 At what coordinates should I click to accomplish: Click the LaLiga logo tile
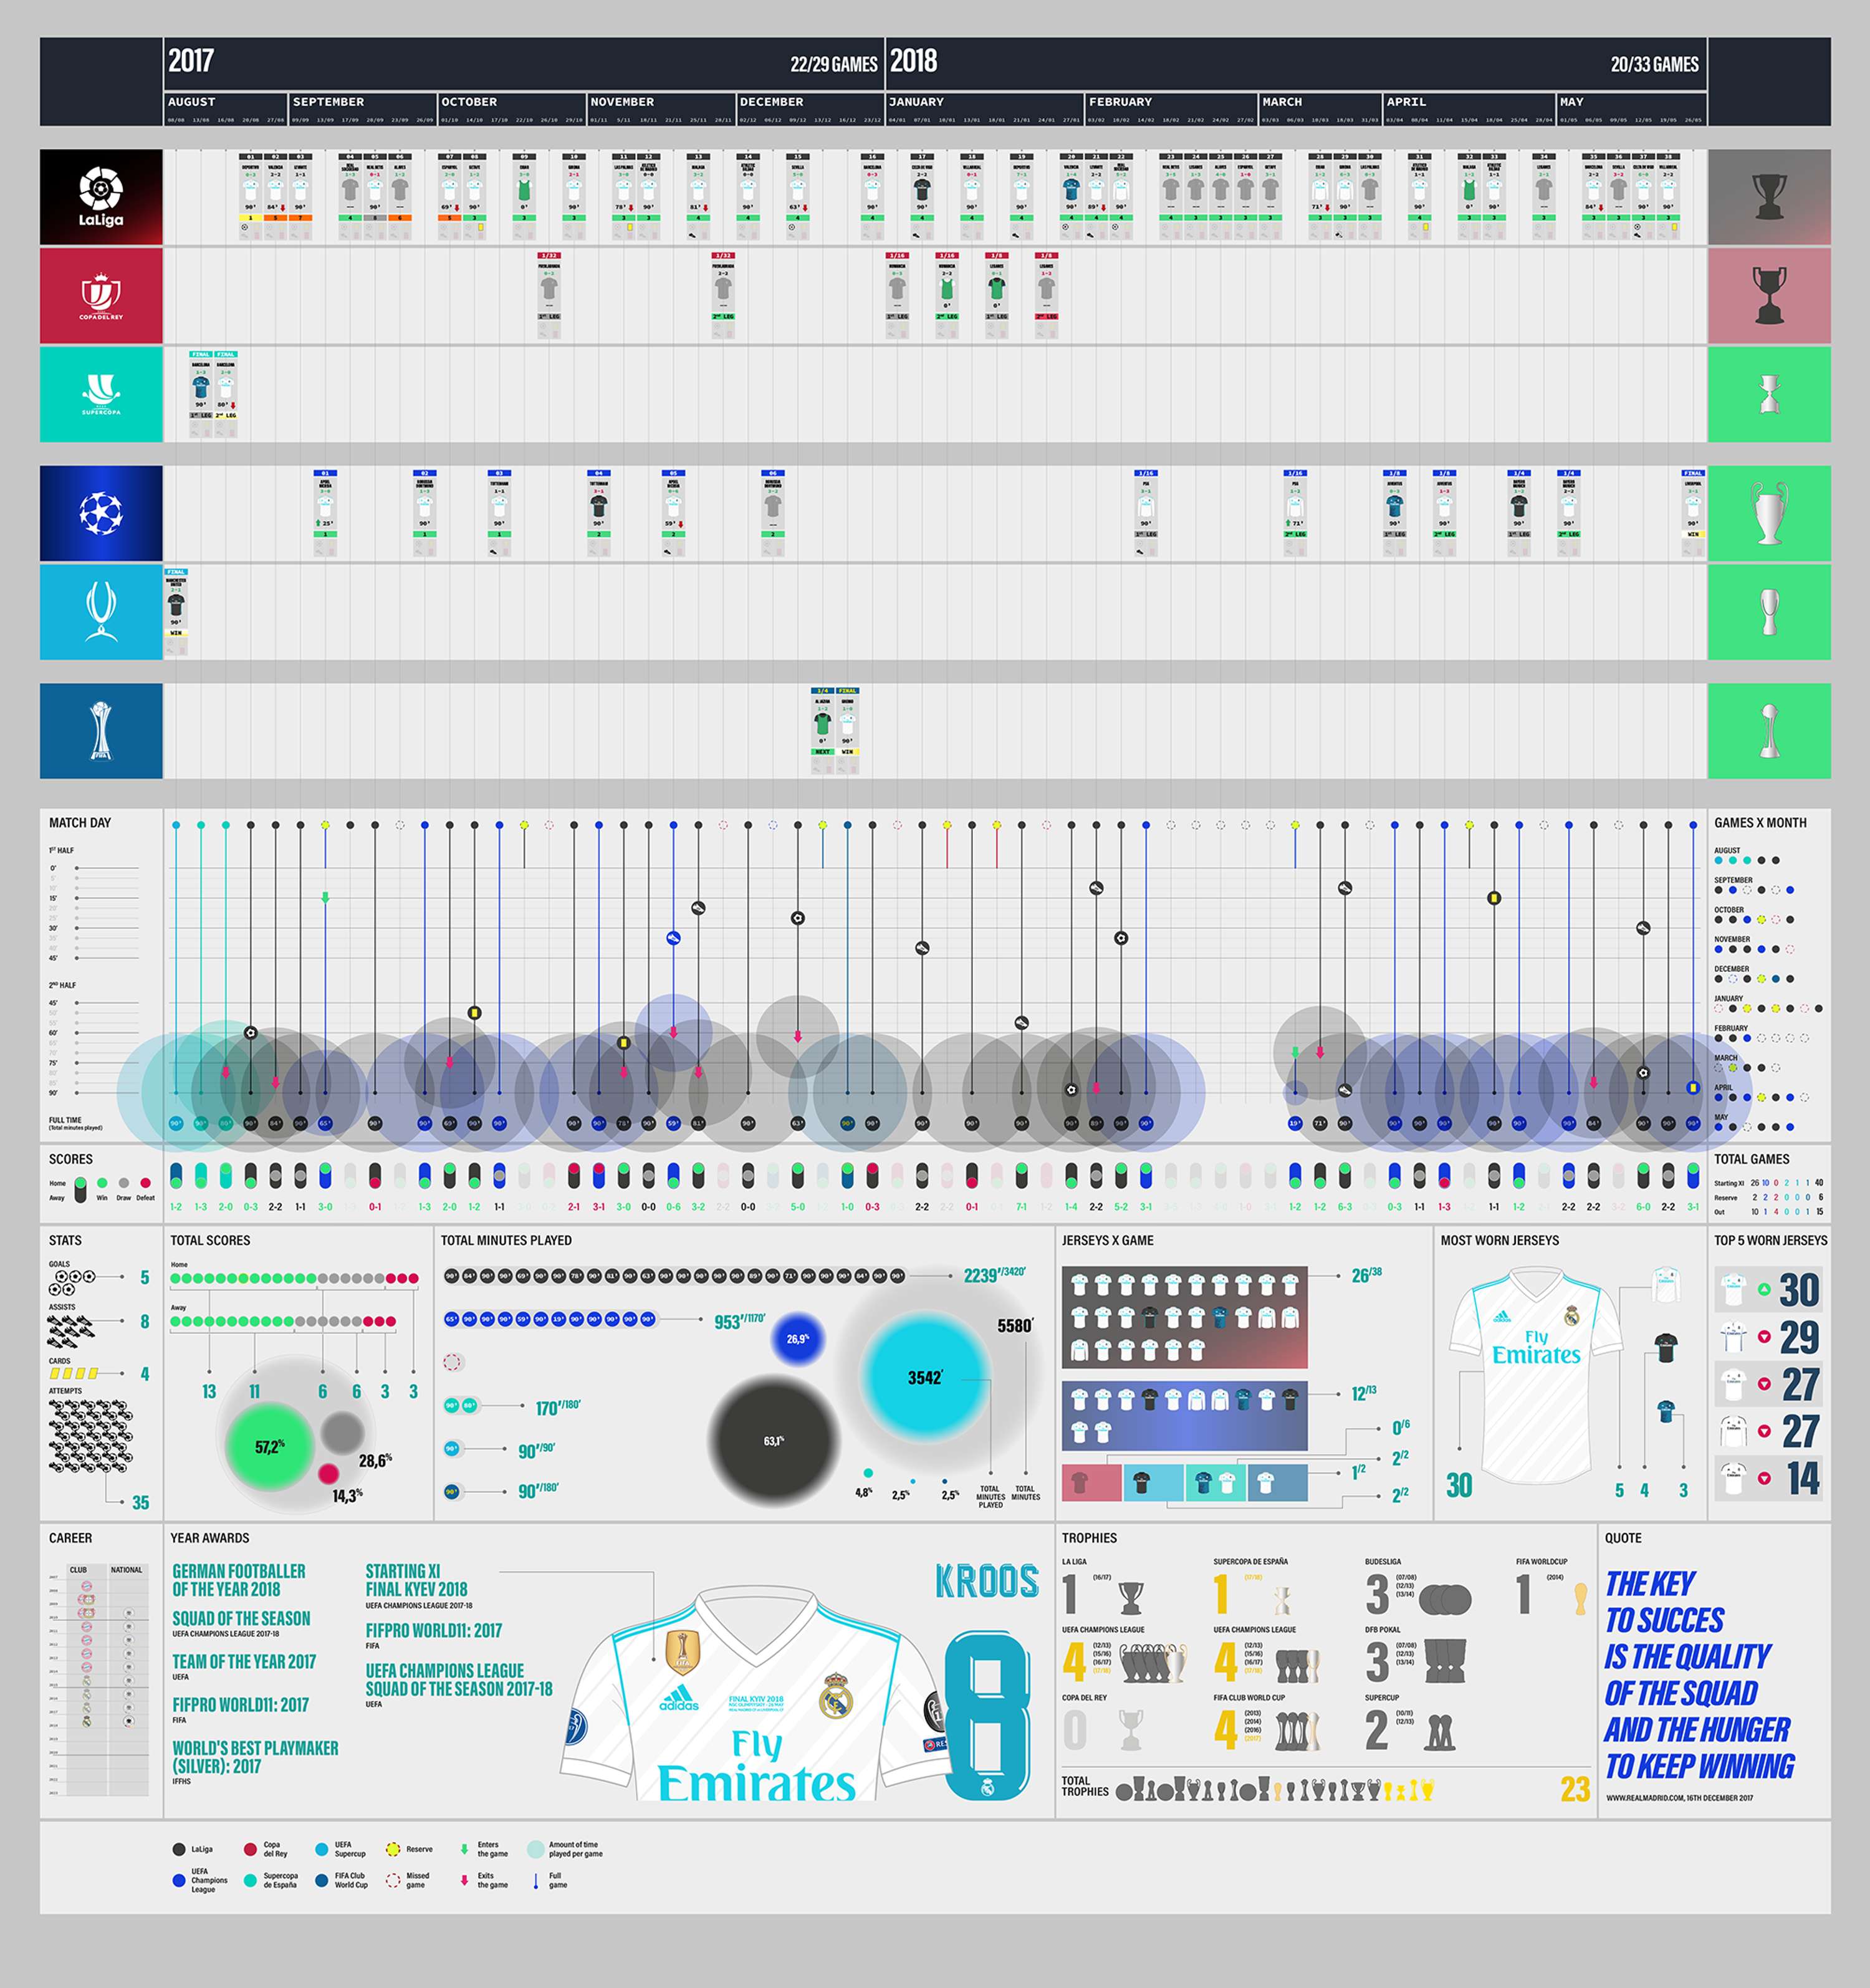click(x=101, y=197)
